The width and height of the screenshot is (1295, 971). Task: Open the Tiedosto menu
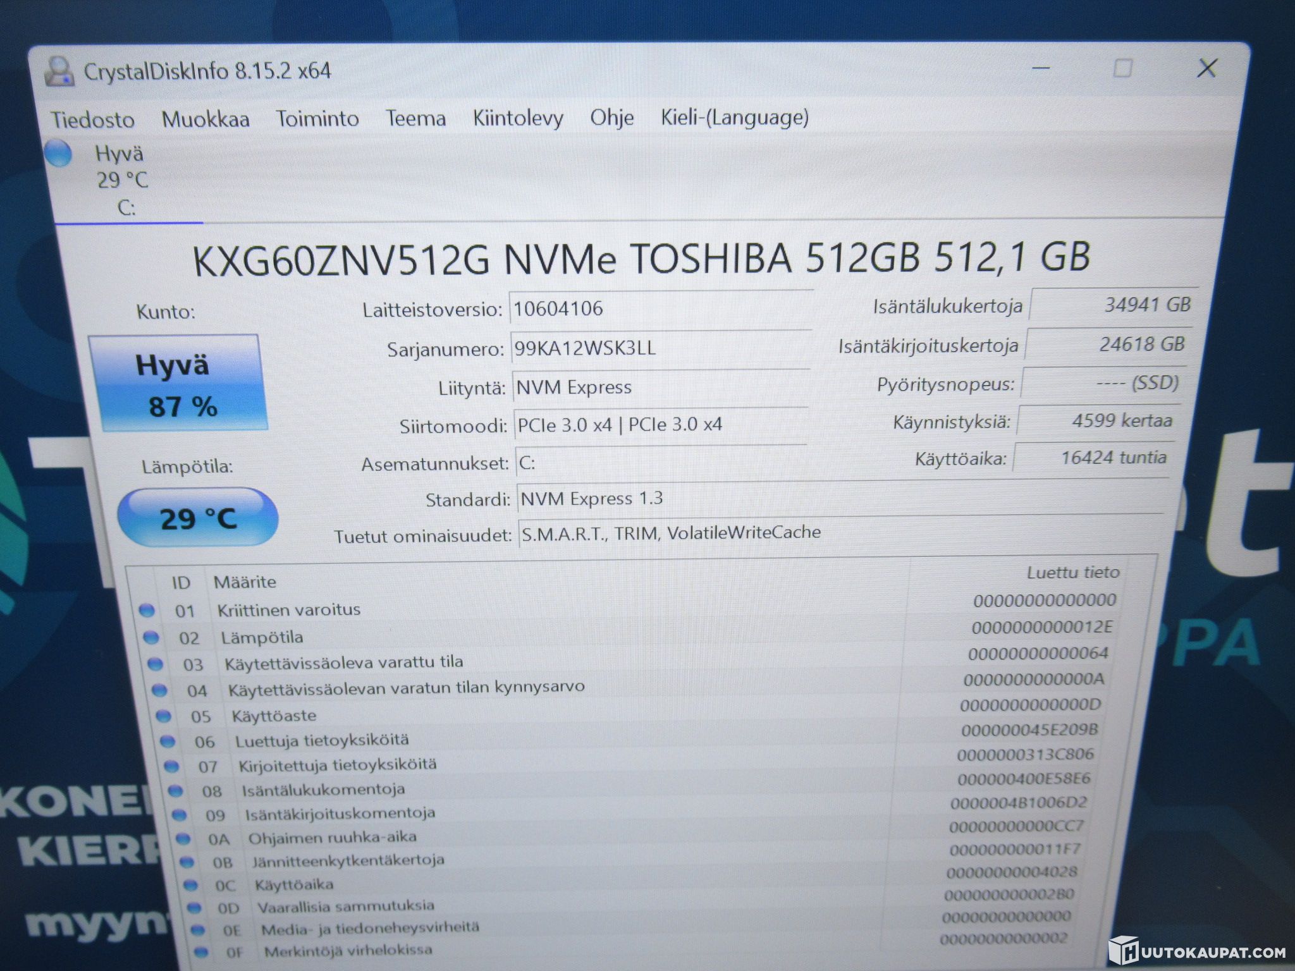(x=93, y=119)
